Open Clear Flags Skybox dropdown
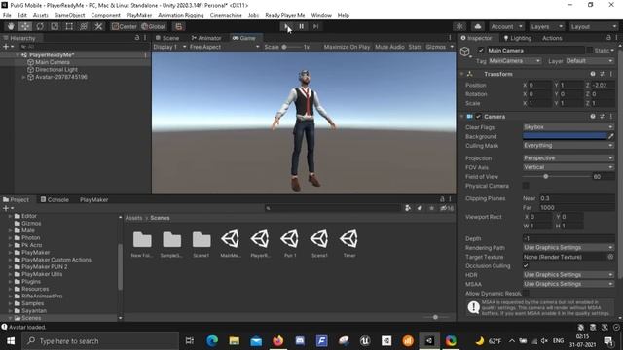The image size is (623, 350). click(x=568, y=127)
